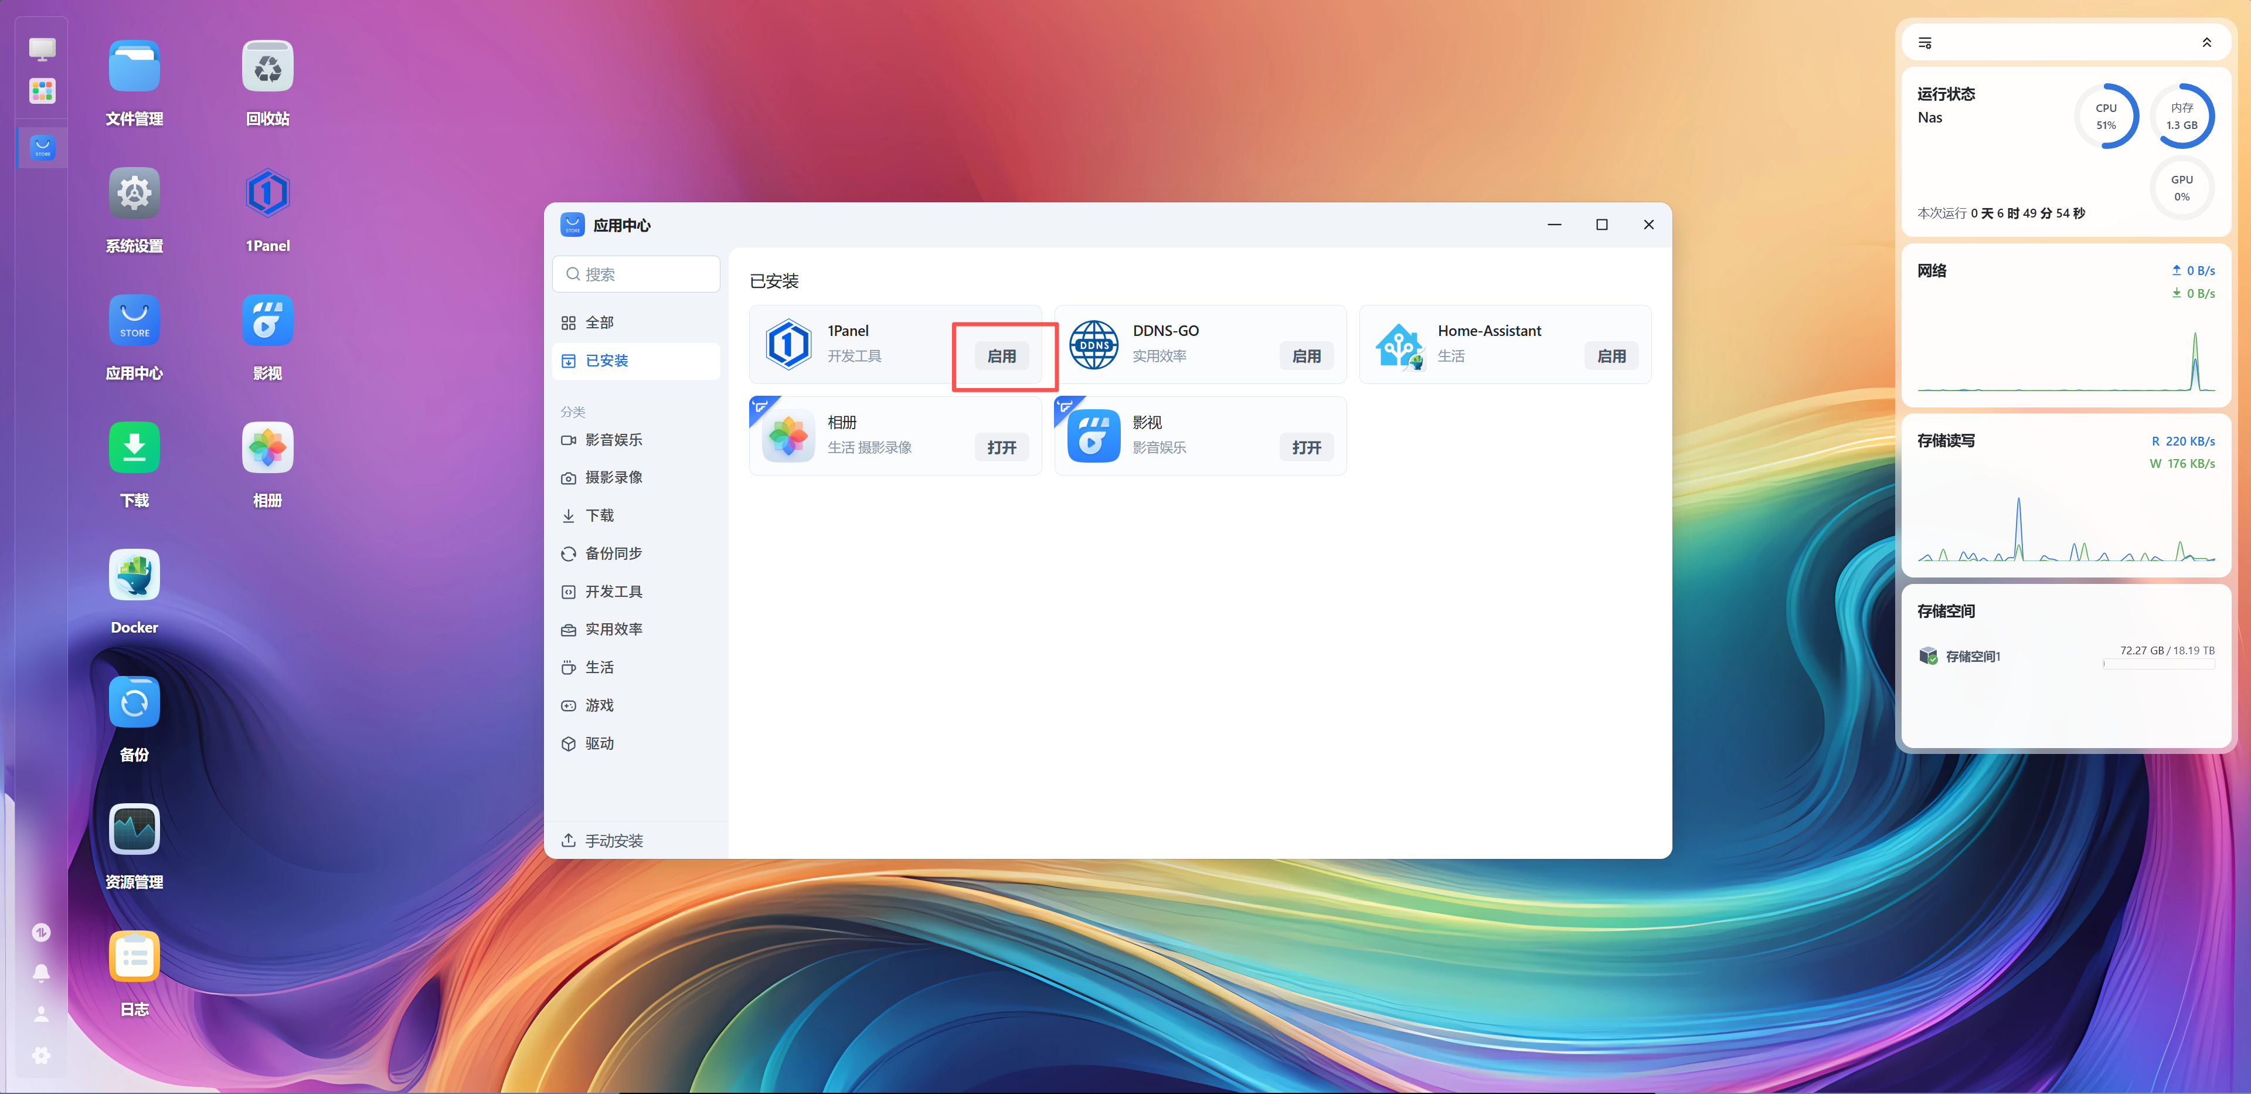This screenshot has width=2251, height=1094.
Task: Open the 回收站 recycle bin icon
Action: pyautogui.click(x=267, y=66)
